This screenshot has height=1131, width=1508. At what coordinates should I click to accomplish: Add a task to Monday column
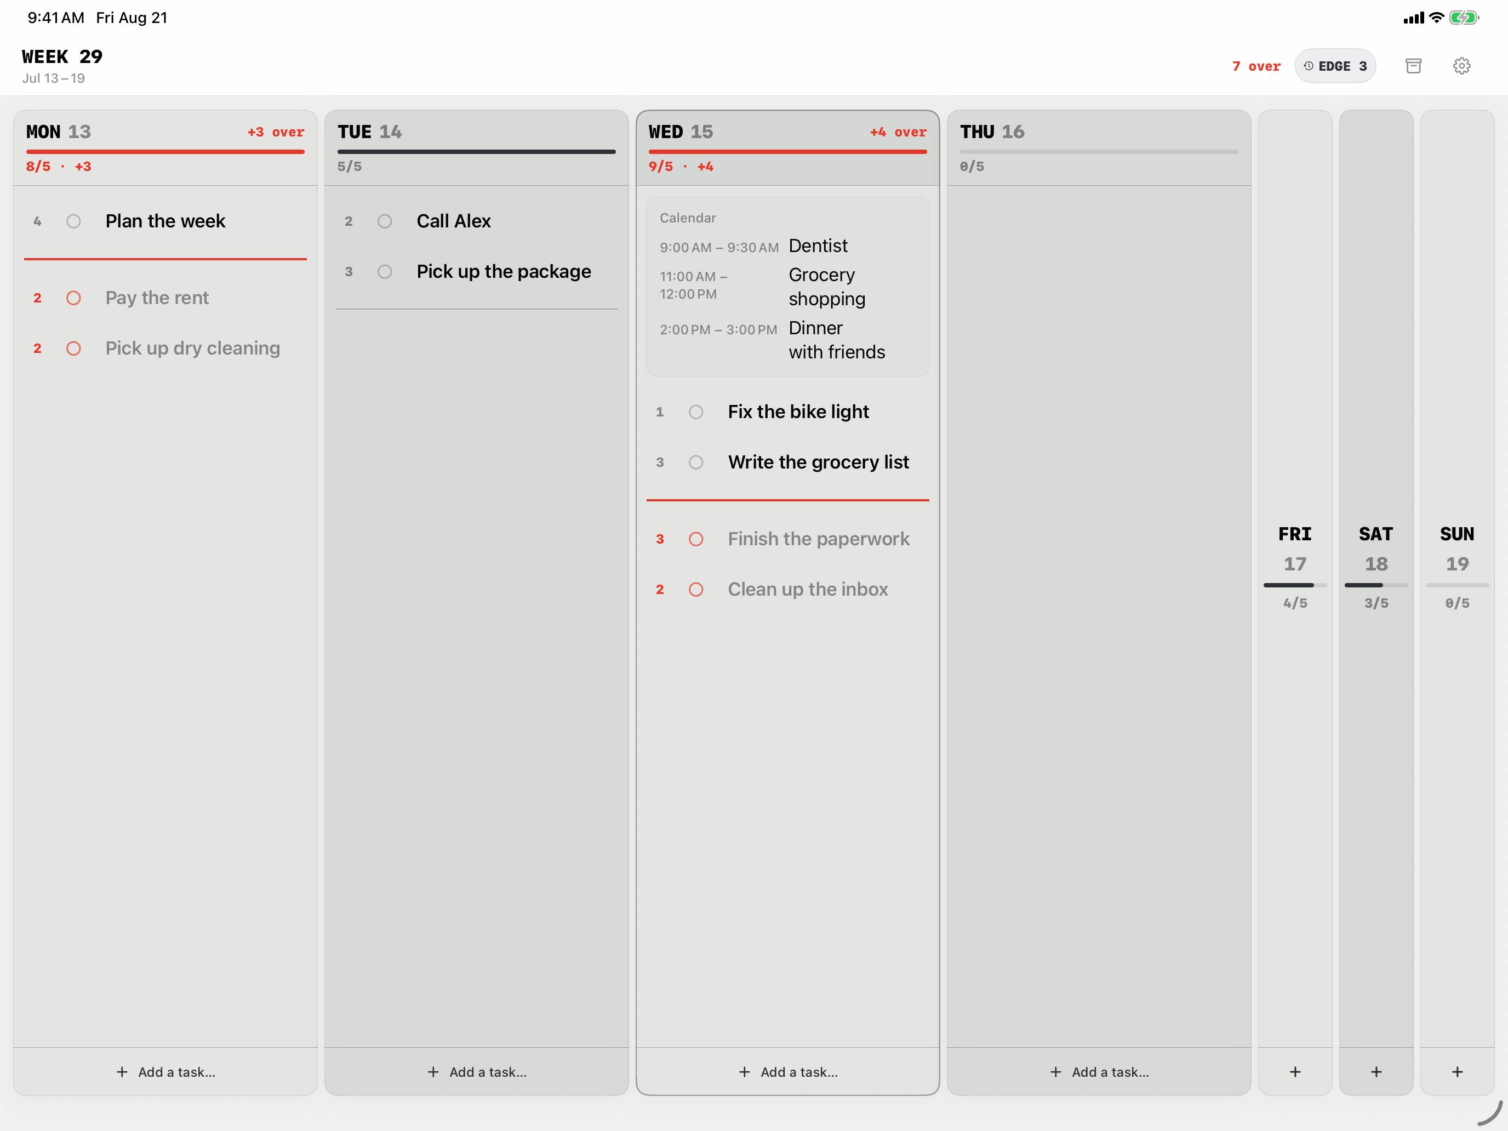click(165, 1072)
